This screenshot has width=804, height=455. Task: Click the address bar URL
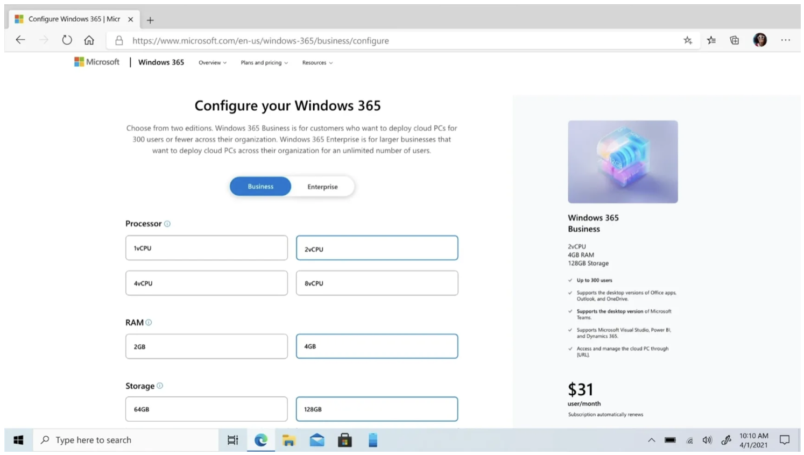tap(260, 41)
